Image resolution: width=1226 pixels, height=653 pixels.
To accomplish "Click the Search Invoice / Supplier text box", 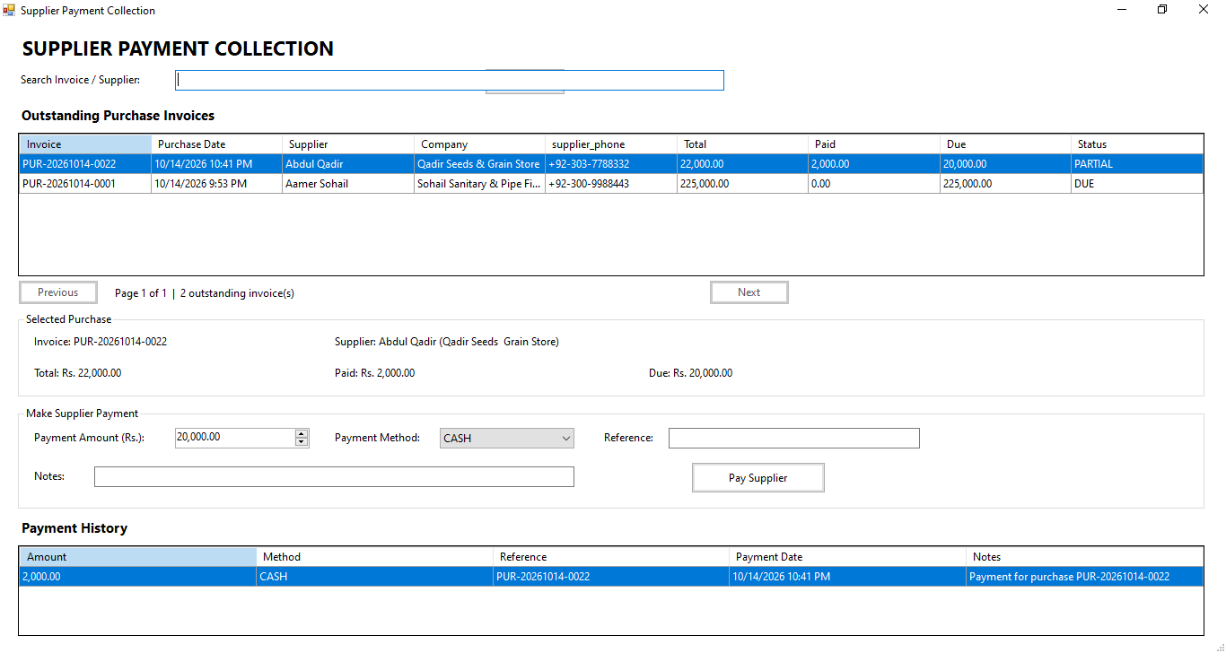I will coord(450,80).
